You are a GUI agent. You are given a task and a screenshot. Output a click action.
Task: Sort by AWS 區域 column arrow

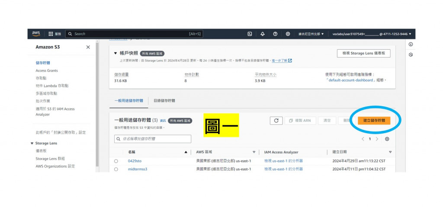(254, 152)
